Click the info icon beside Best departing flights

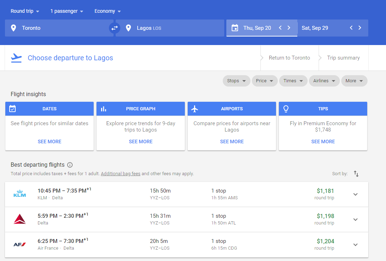pyautogui.click(x=70, y=165)
